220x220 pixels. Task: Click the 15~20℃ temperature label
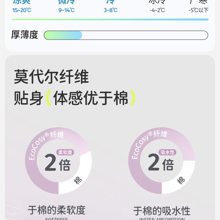(22, 10)
